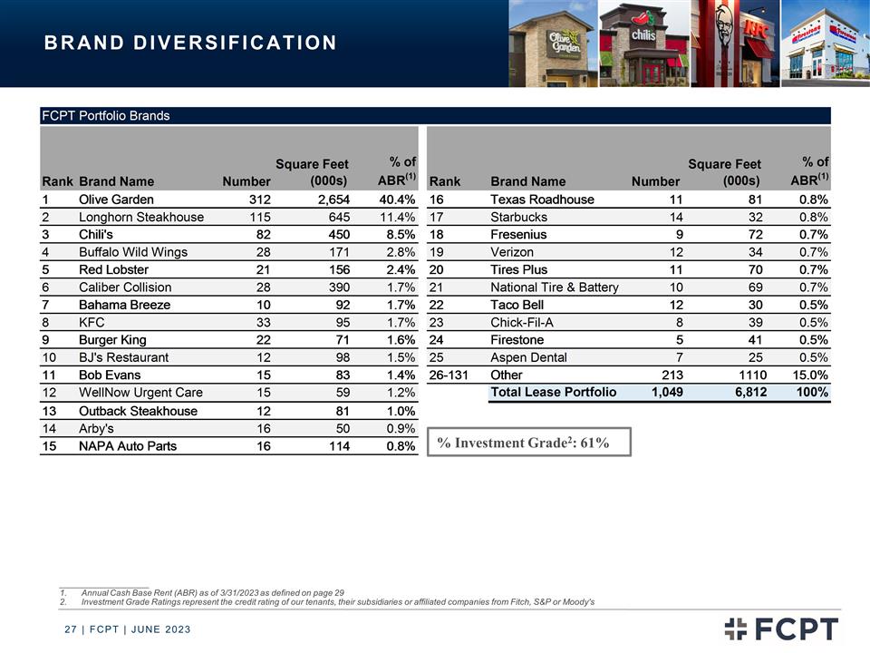The width and height of the screenshot is (870, 653).
Task: Select Red Lobster's '2.4%' ABR value
Action: (401, 270)
